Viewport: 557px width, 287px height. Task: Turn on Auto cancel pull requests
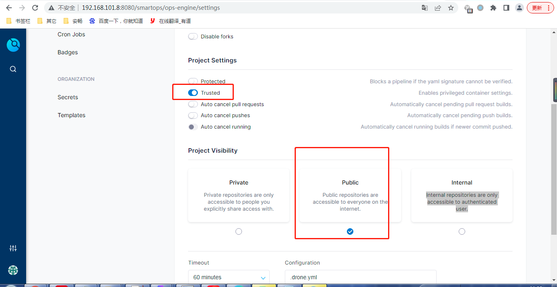coord(193,104)
